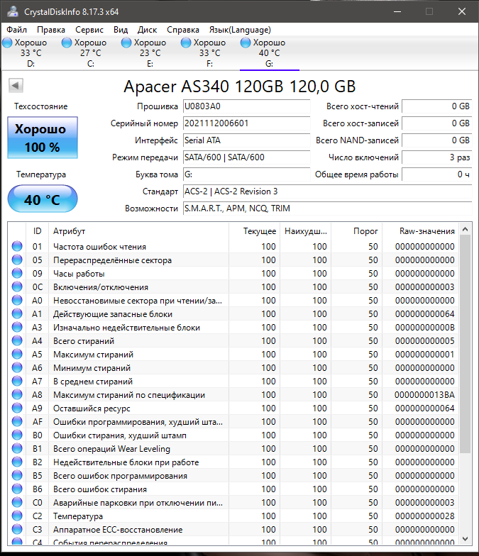The height and width of the screenshot is (556, 479).
Task: Select drive G: status orb at 40 °C
Action: (246, 43)
